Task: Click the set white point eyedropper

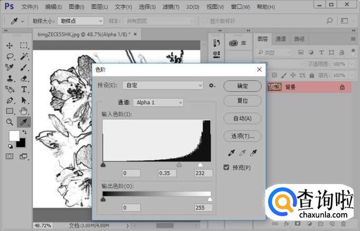Action: tap(253, 153)
